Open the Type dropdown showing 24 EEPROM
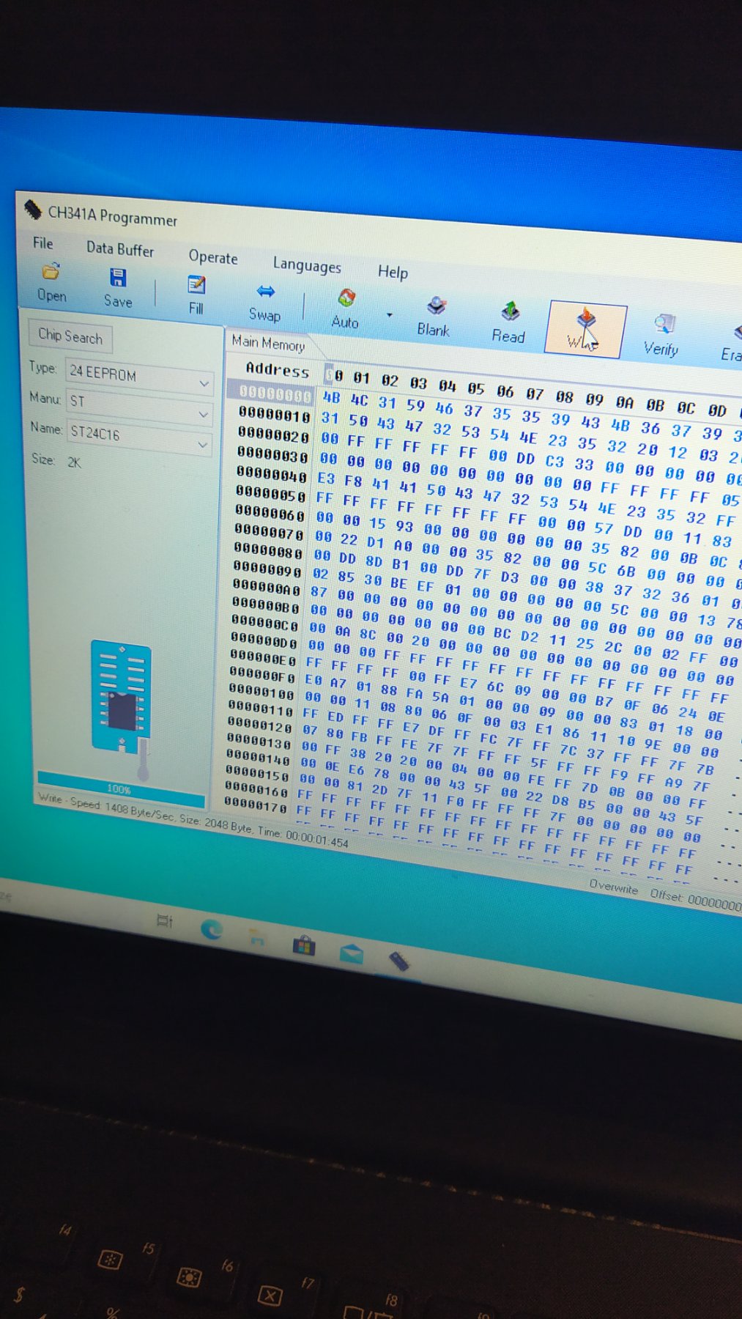Screen dimensions: 742x1319 point(204,383)
